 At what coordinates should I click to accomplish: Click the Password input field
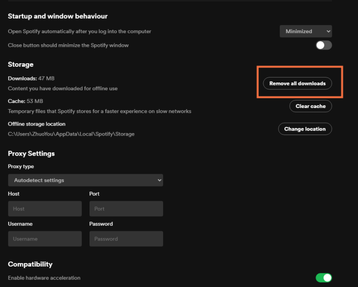coord(126,239)
